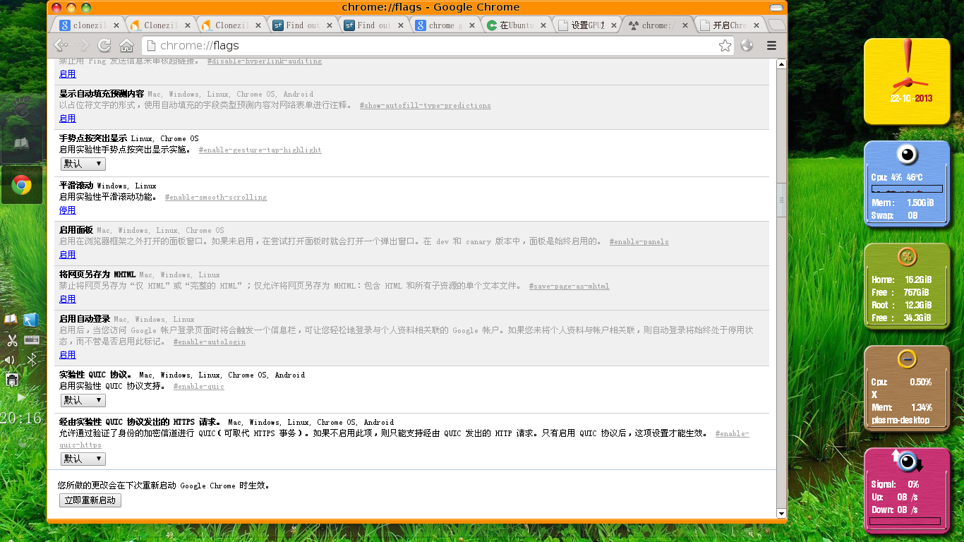Image resolution: width=964 pixels, height=542 pixels.
Task: Select the active chrome:// flags tab
Action: 657,25
